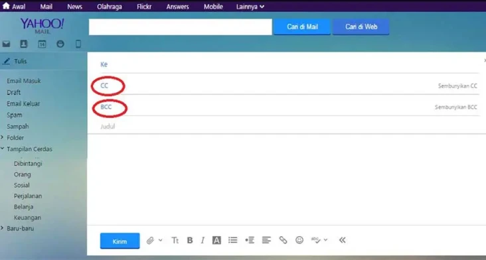Expand the Baru-baru section
486x260 pixels.
(2, 228)
